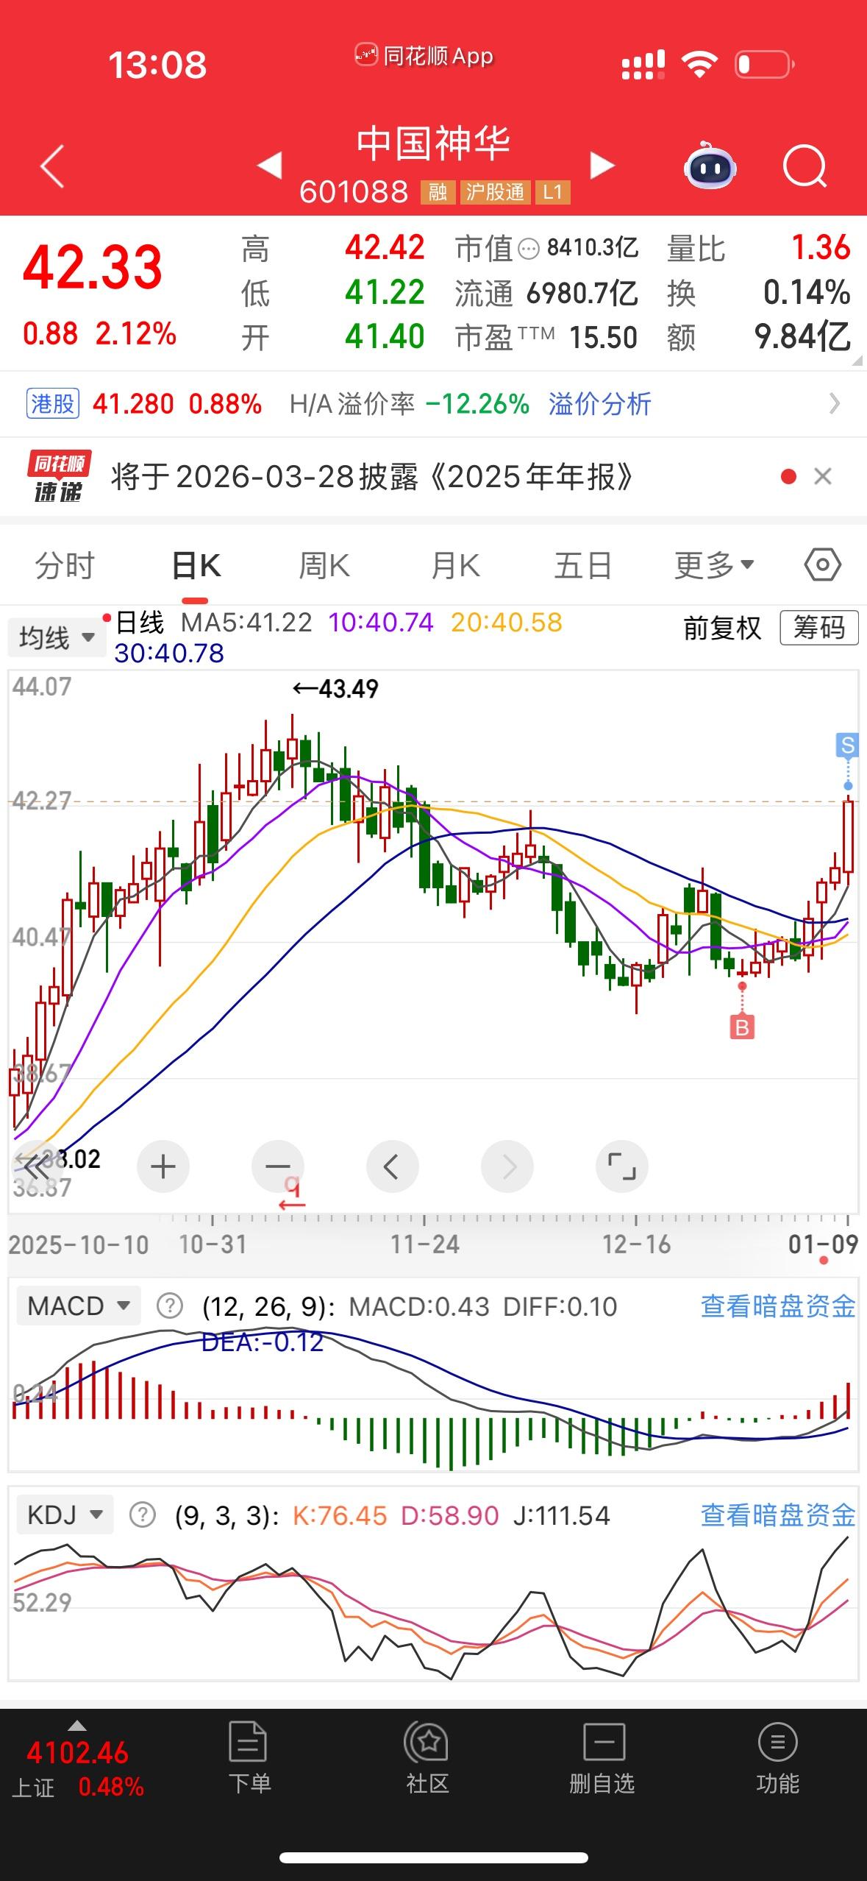Select the 日K tab
867x1881 pixels.
[x=196, y=566]
